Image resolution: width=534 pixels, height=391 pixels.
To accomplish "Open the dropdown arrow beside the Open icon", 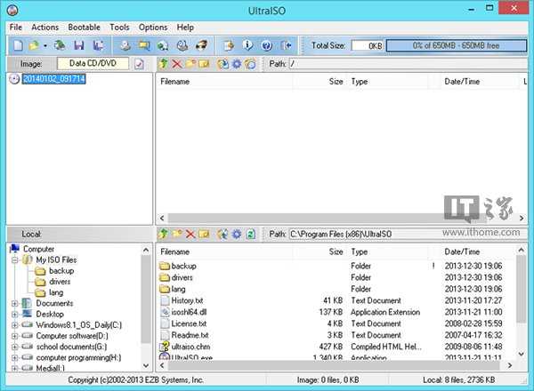I will 45,45.
